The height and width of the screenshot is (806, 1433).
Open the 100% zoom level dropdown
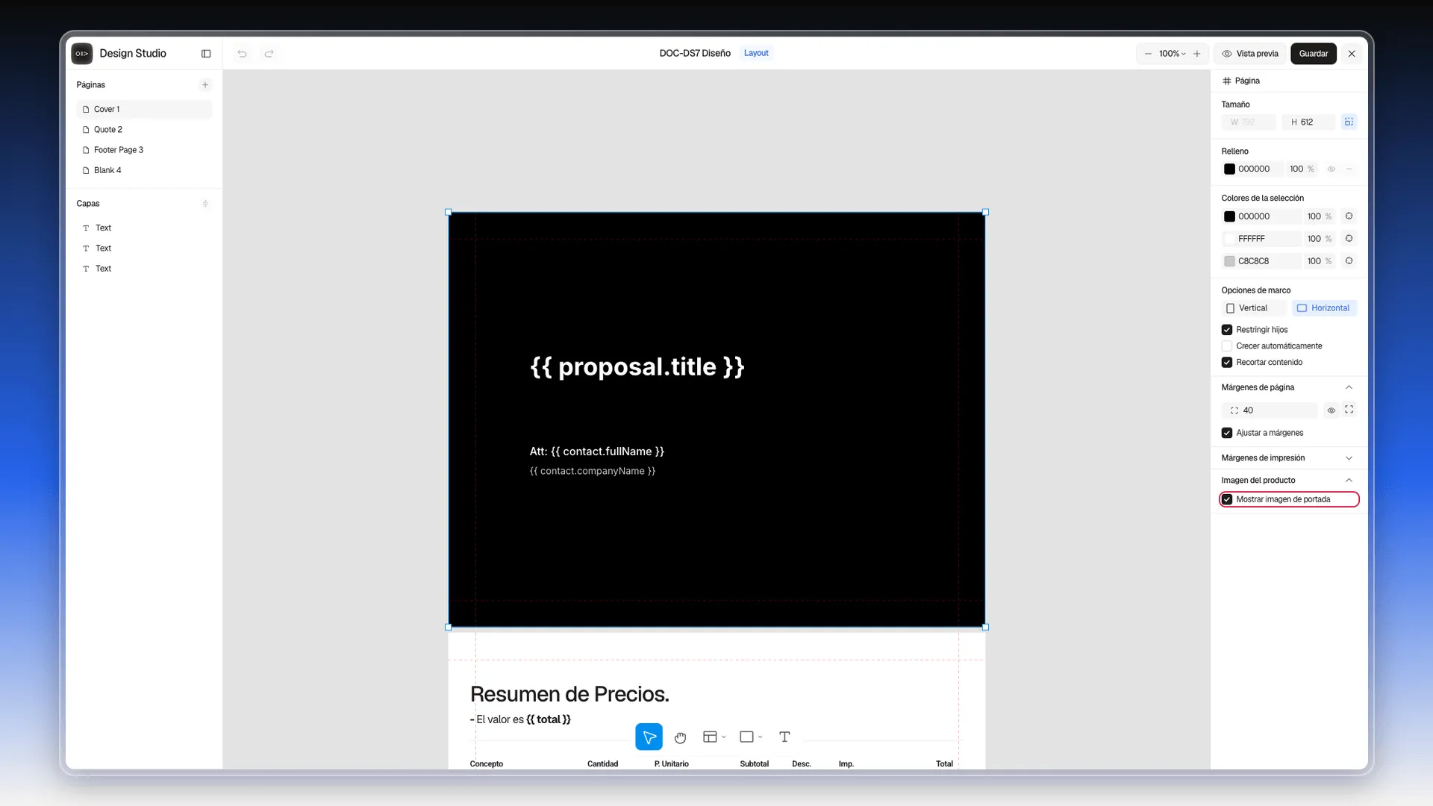point(1172,54)
